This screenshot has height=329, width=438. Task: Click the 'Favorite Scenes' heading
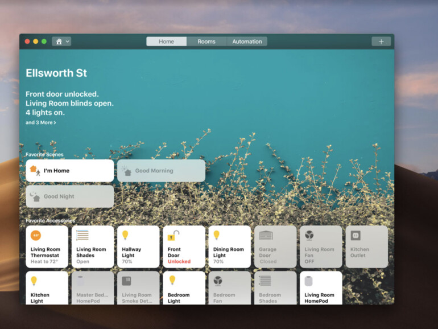[x=44, y=154]
